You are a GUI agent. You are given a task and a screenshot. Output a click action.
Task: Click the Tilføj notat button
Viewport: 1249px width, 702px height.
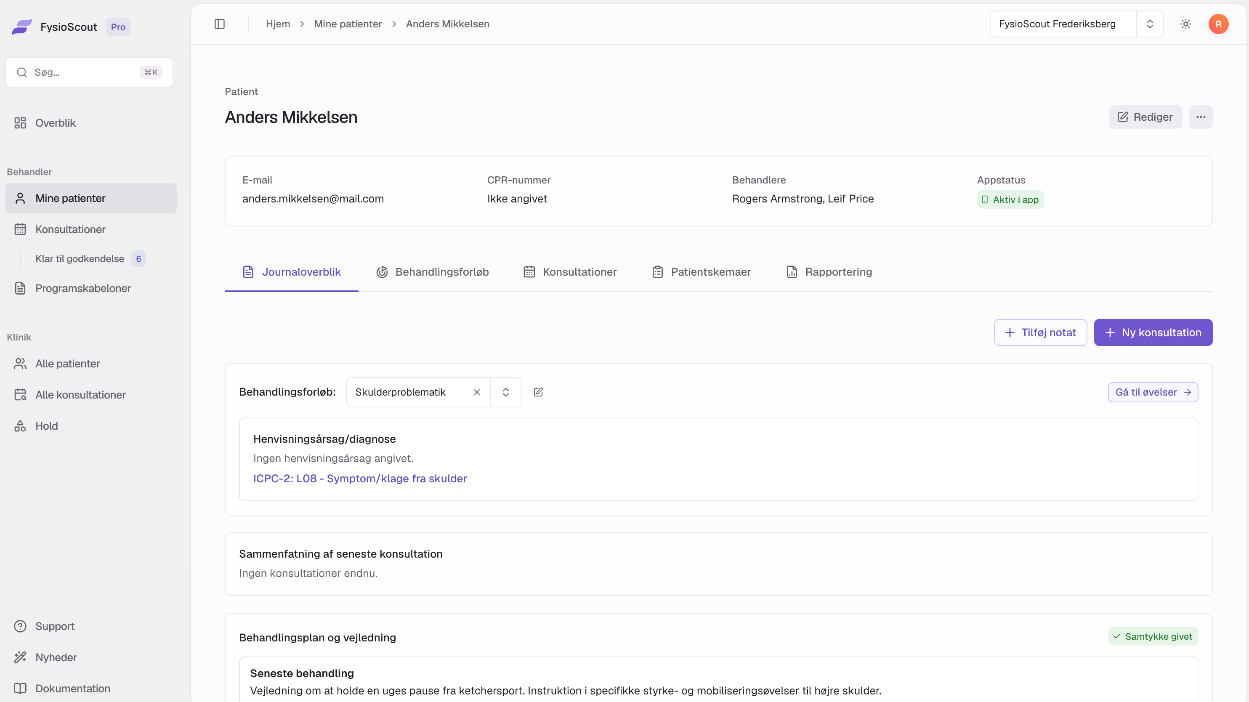coord(1040,332)
